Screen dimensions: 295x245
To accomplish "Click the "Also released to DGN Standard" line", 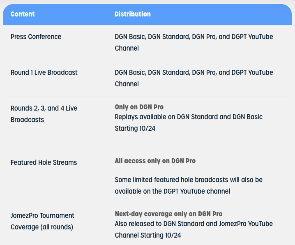I will (x=194, y=224).
